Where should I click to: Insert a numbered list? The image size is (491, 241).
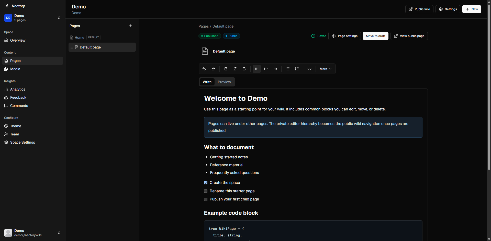point(297,69)
